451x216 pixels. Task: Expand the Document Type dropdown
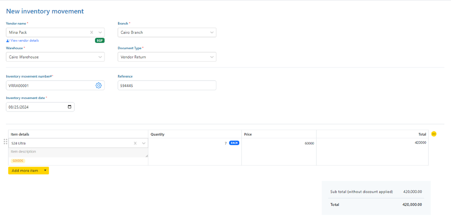[212, 57]
